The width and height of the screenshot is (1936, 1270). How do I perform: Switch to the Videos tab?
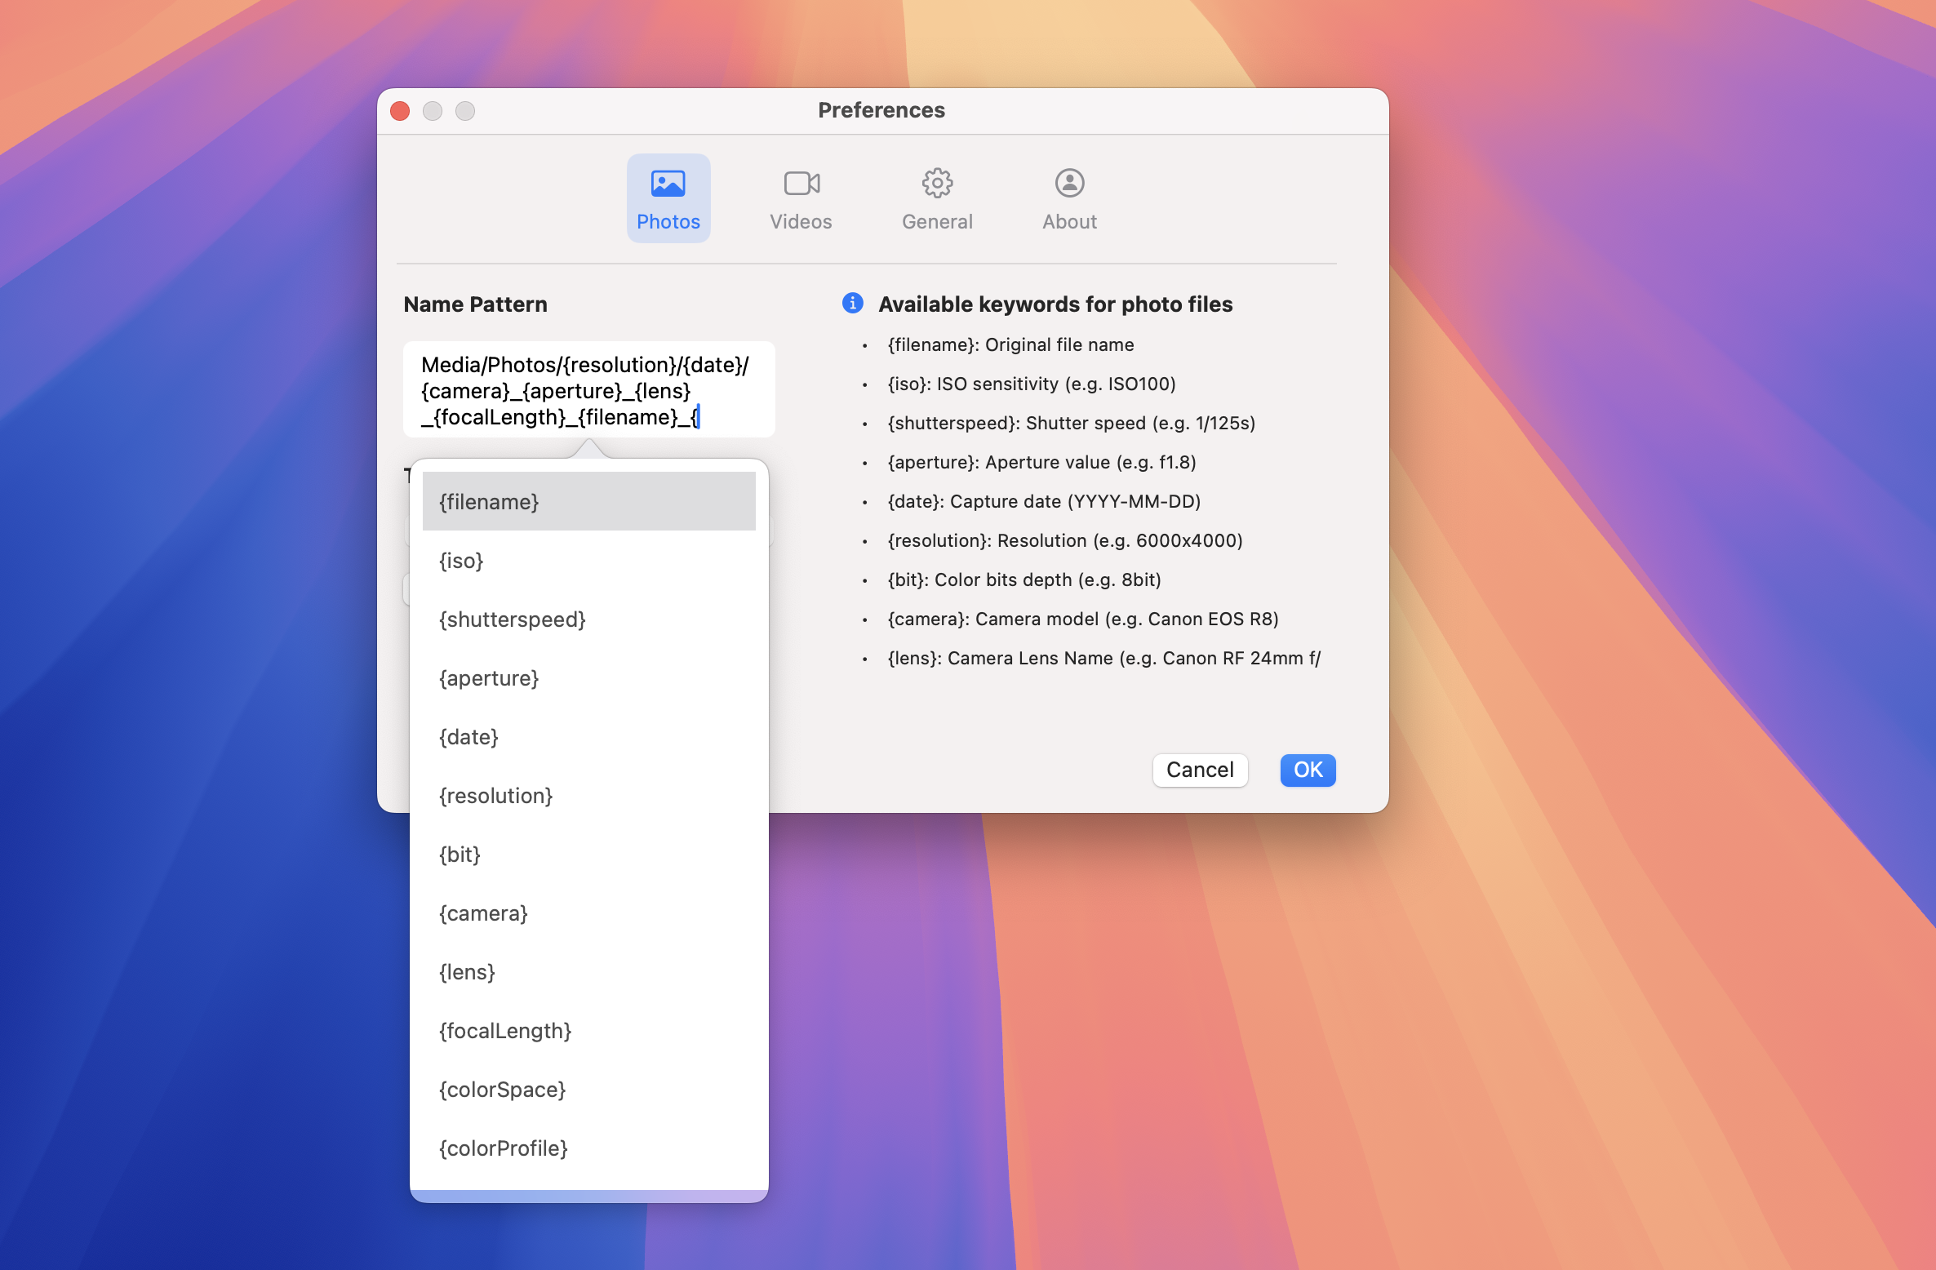click(x=801, y=198)
